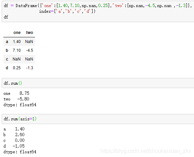Click dtype: float64 under df.sum() output
This screenshot has height=157, width=194.
[20, 105]
